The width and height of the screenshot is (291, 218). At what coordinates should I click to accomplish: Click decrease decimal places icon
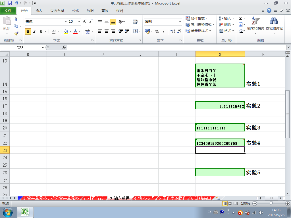[x=179, y=31]
